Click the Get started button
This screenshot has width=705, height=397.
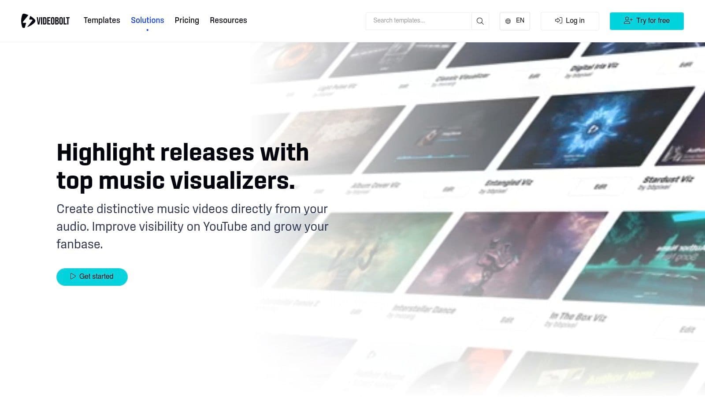click(92, 277)
